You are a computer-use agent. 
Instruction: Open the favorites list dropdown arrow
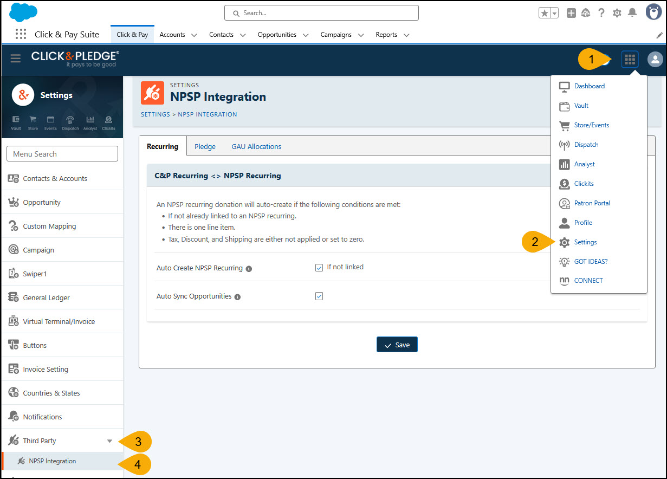click(554, 13)
